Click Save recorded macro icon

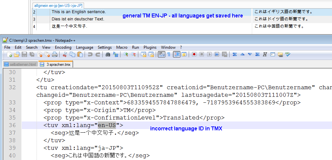pos(224,55)
